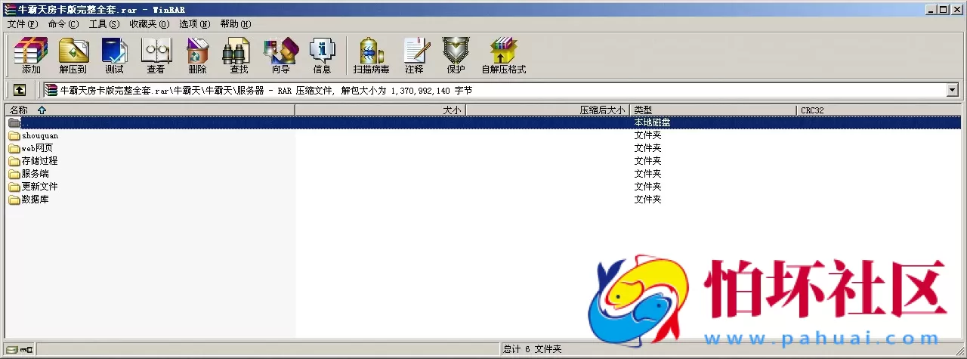Screen dimensions: 967x359
Task: Open the 命令(C) menu
Action: (63, 24)
